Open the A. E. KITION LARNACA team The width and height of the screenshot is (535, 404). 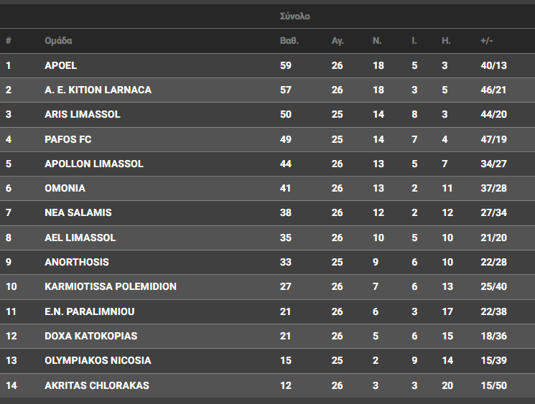click(98, 90)
